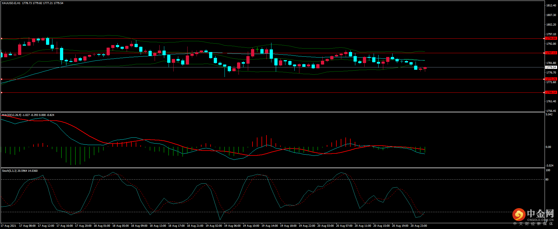Click the 1794.84 red price label

pos(551,38)
